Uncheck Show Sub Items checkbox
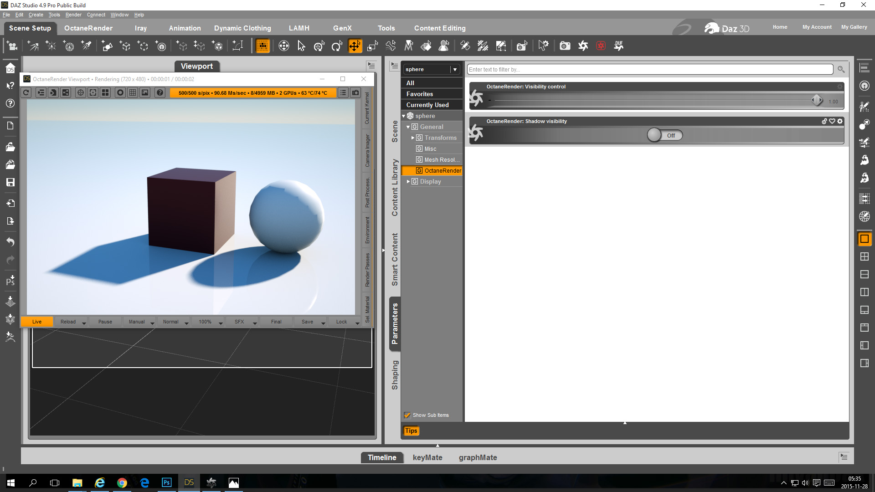This screenshot has height=492, width=875. click(407, 415)
